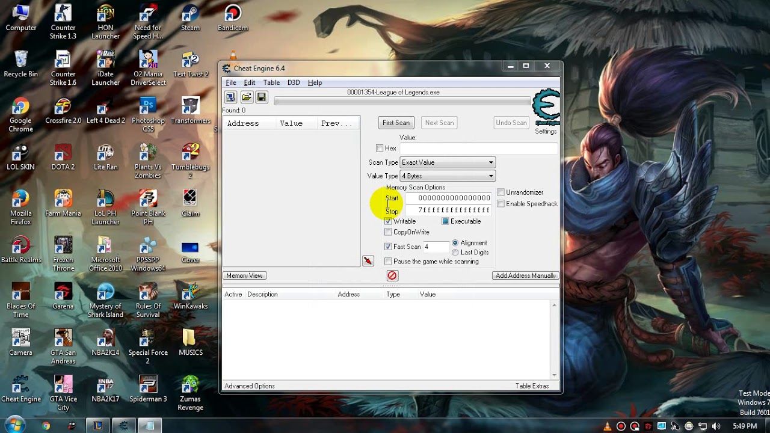Open Google Chrome desktop shortcut

tap(20, 114)
